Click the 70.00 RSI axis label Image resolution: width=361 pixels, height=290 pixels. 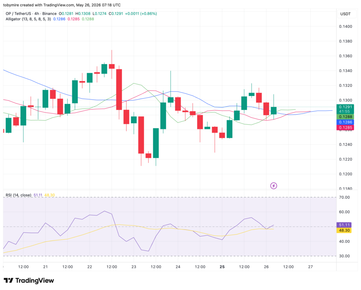tap(344, 197)
